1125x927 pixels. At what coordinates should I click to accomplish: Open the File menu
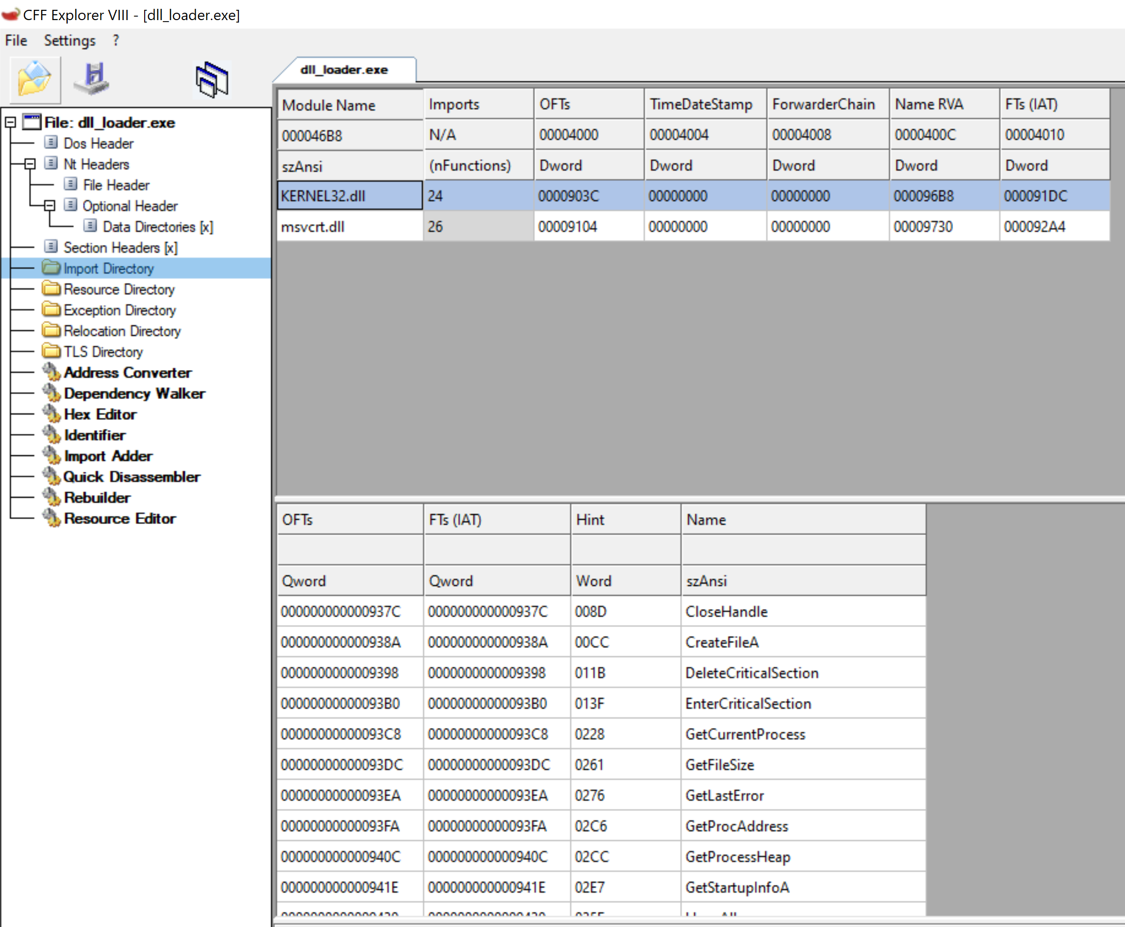(16, 41)
